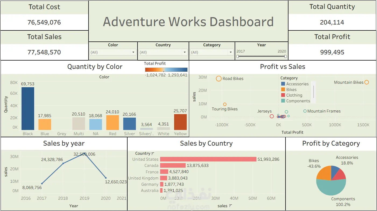Screen dimensions: 377x211
Task: Click the Country sort icon in Sales by Country
Action: tap(153, 154)
